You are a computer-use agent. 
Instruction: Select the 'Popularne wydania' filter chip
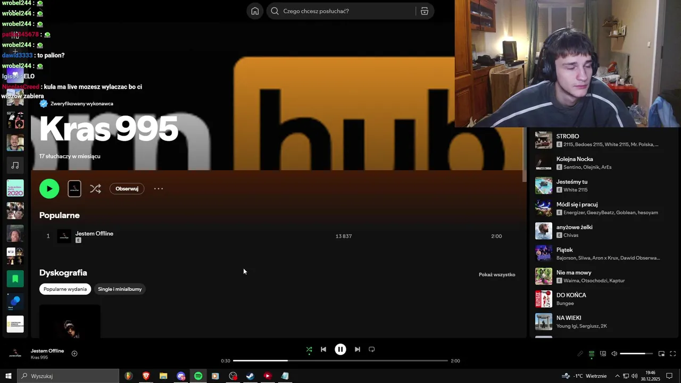point(65,289)
